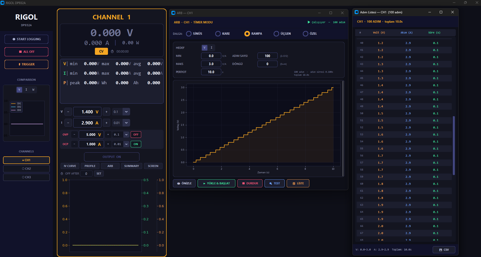
Task: Click the voltage minus decrement button
Action: tap(68, 112)
